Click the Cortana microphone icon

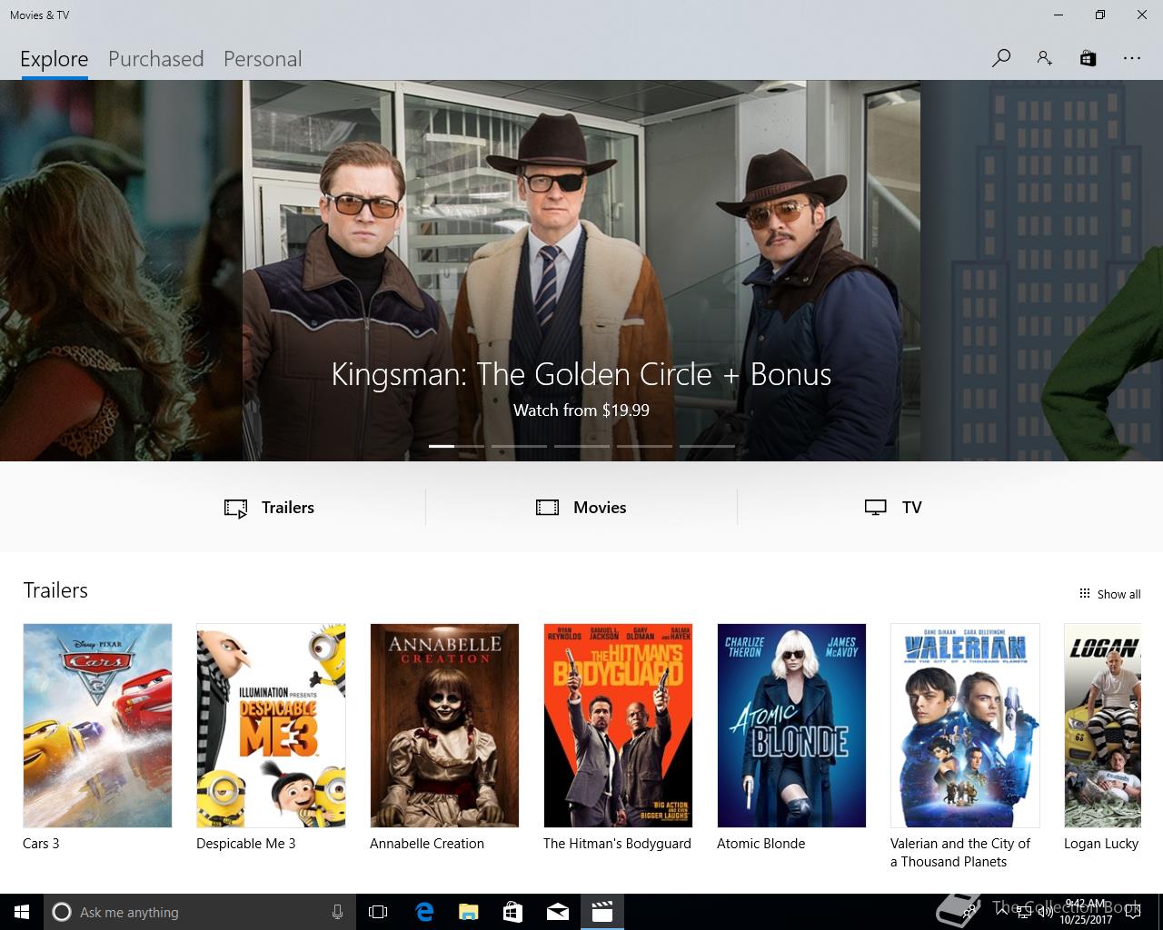coord(337,912)
